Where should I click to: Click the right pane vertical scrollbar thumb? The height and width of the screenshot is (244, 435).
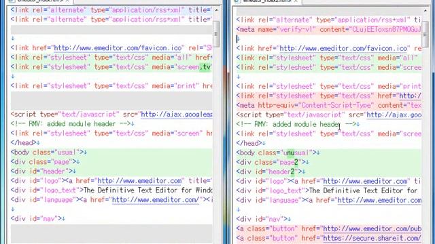coord(425,34)
